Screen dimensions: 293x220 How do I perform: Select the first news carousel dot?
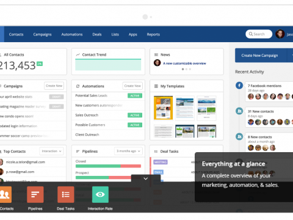183,69
